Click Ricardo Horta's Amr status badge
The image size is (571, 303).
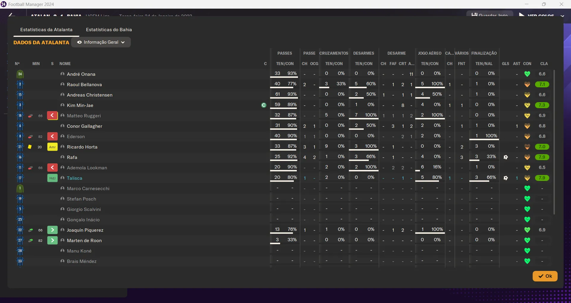[52, 147]
